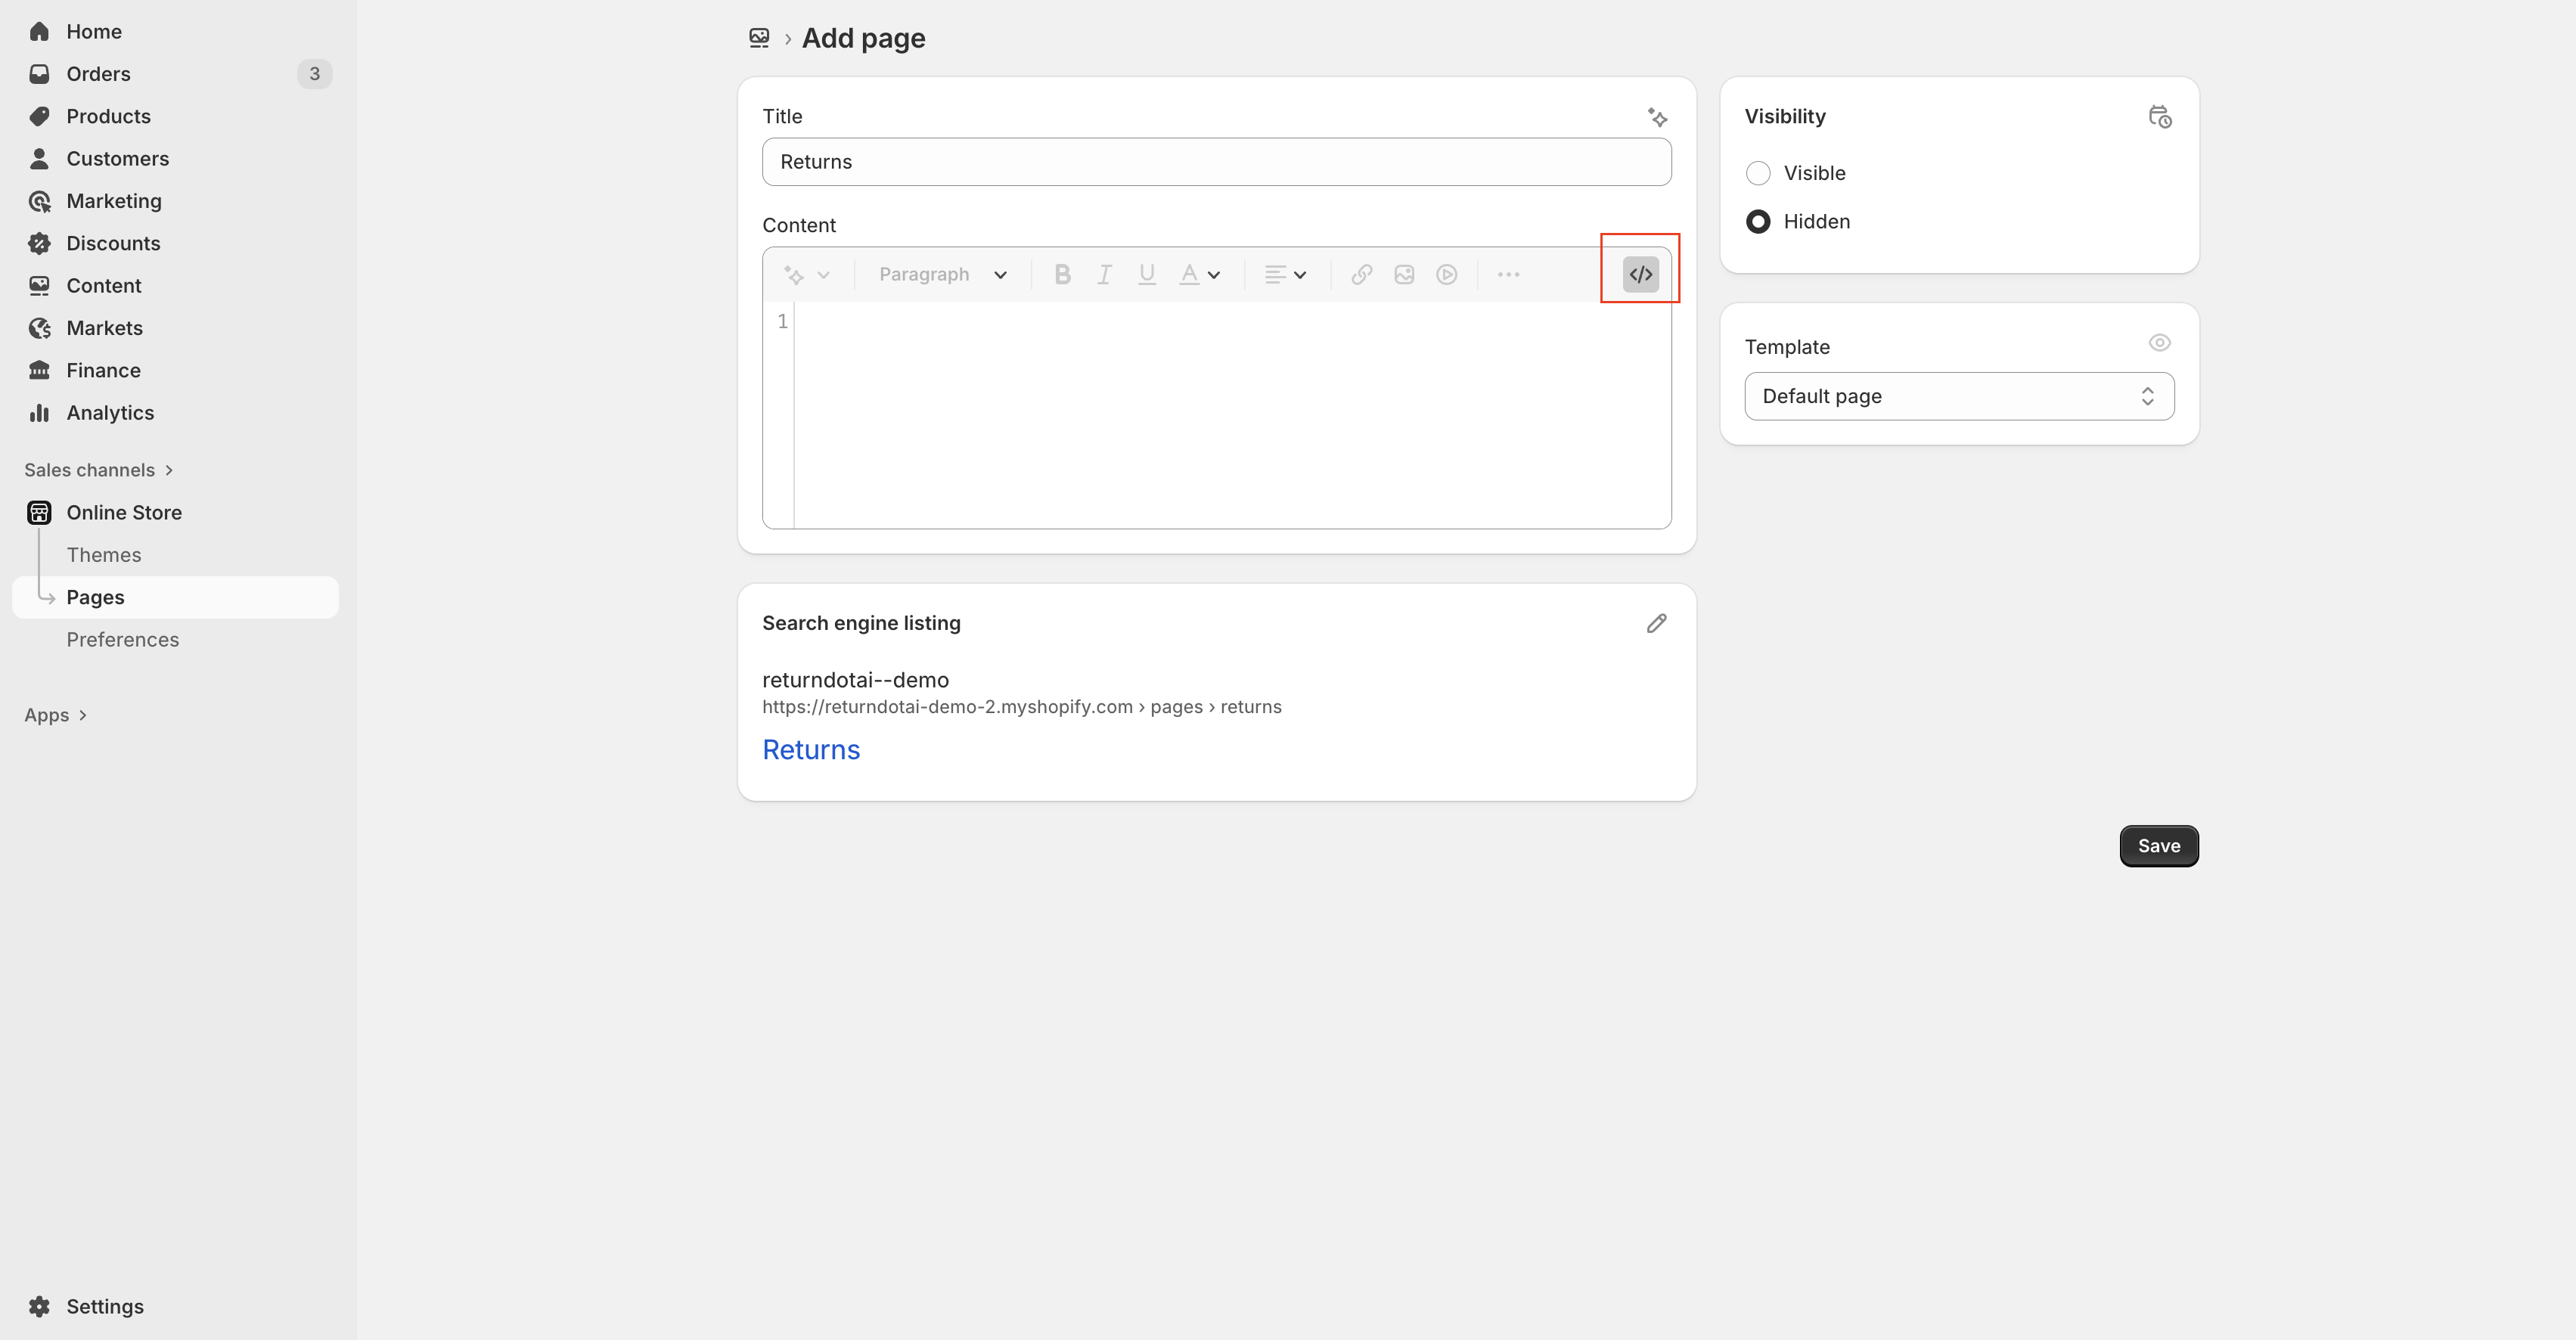Select the Visible radio button

(x=1757, y=173)
